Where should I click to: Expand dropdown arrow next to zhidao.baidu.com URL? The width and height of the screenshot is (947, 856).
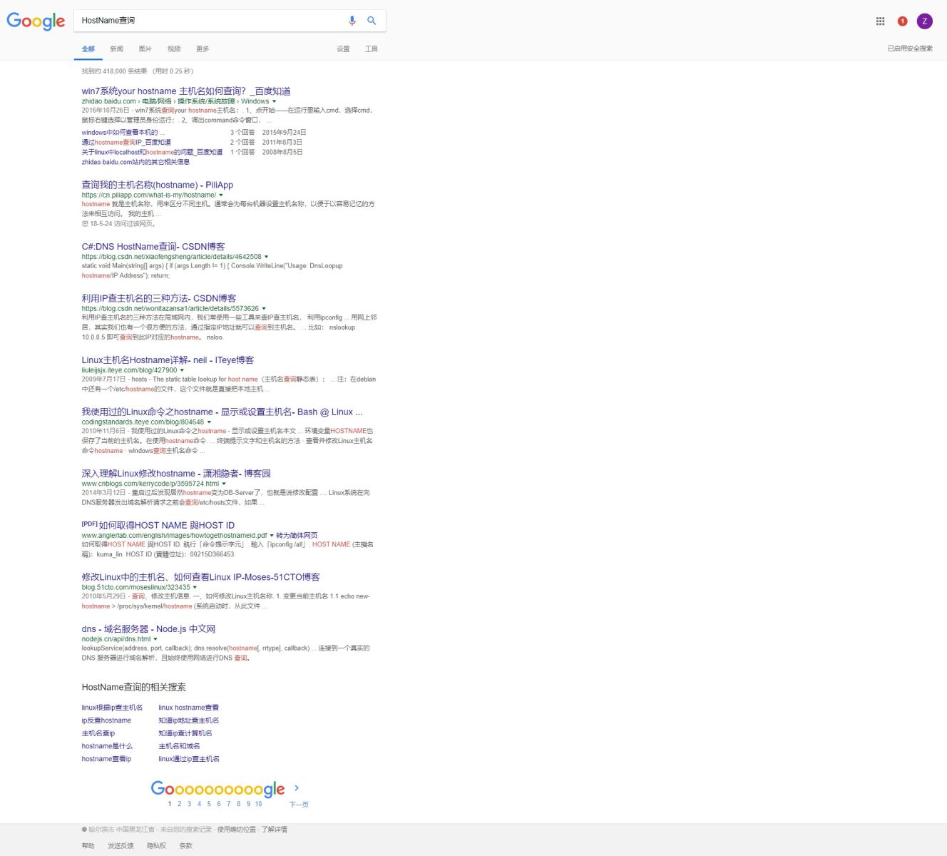[x=275, y=101]
